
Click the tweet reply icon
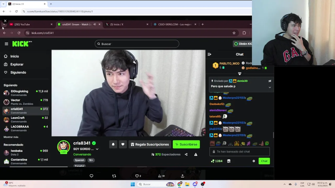pos(91,176)
